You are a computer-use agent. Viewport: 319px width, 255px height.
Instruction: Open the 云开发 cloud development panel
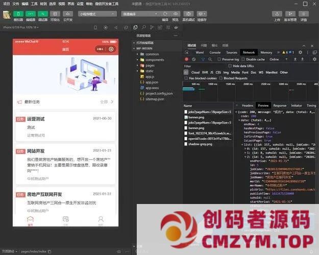[68, 14]
